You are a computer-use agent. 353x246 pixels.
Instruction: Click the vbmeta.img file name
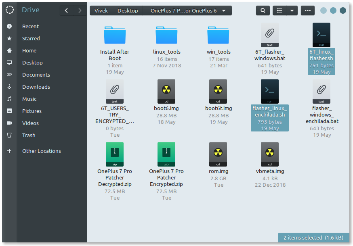point(270,171)
